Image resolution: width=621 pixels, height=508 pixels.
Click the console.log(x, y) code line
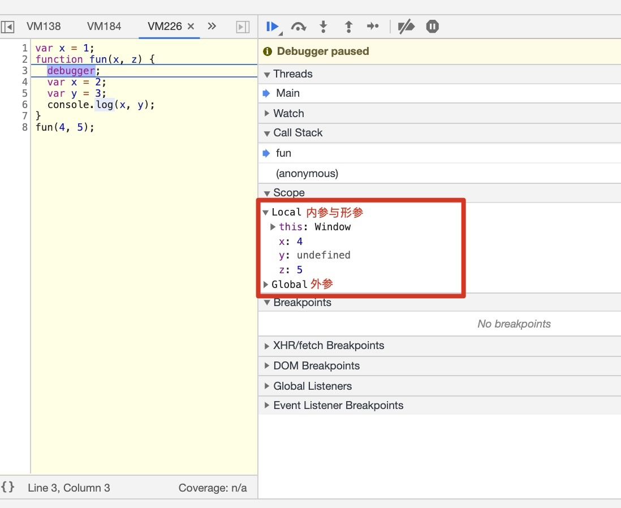click(101, 105)
